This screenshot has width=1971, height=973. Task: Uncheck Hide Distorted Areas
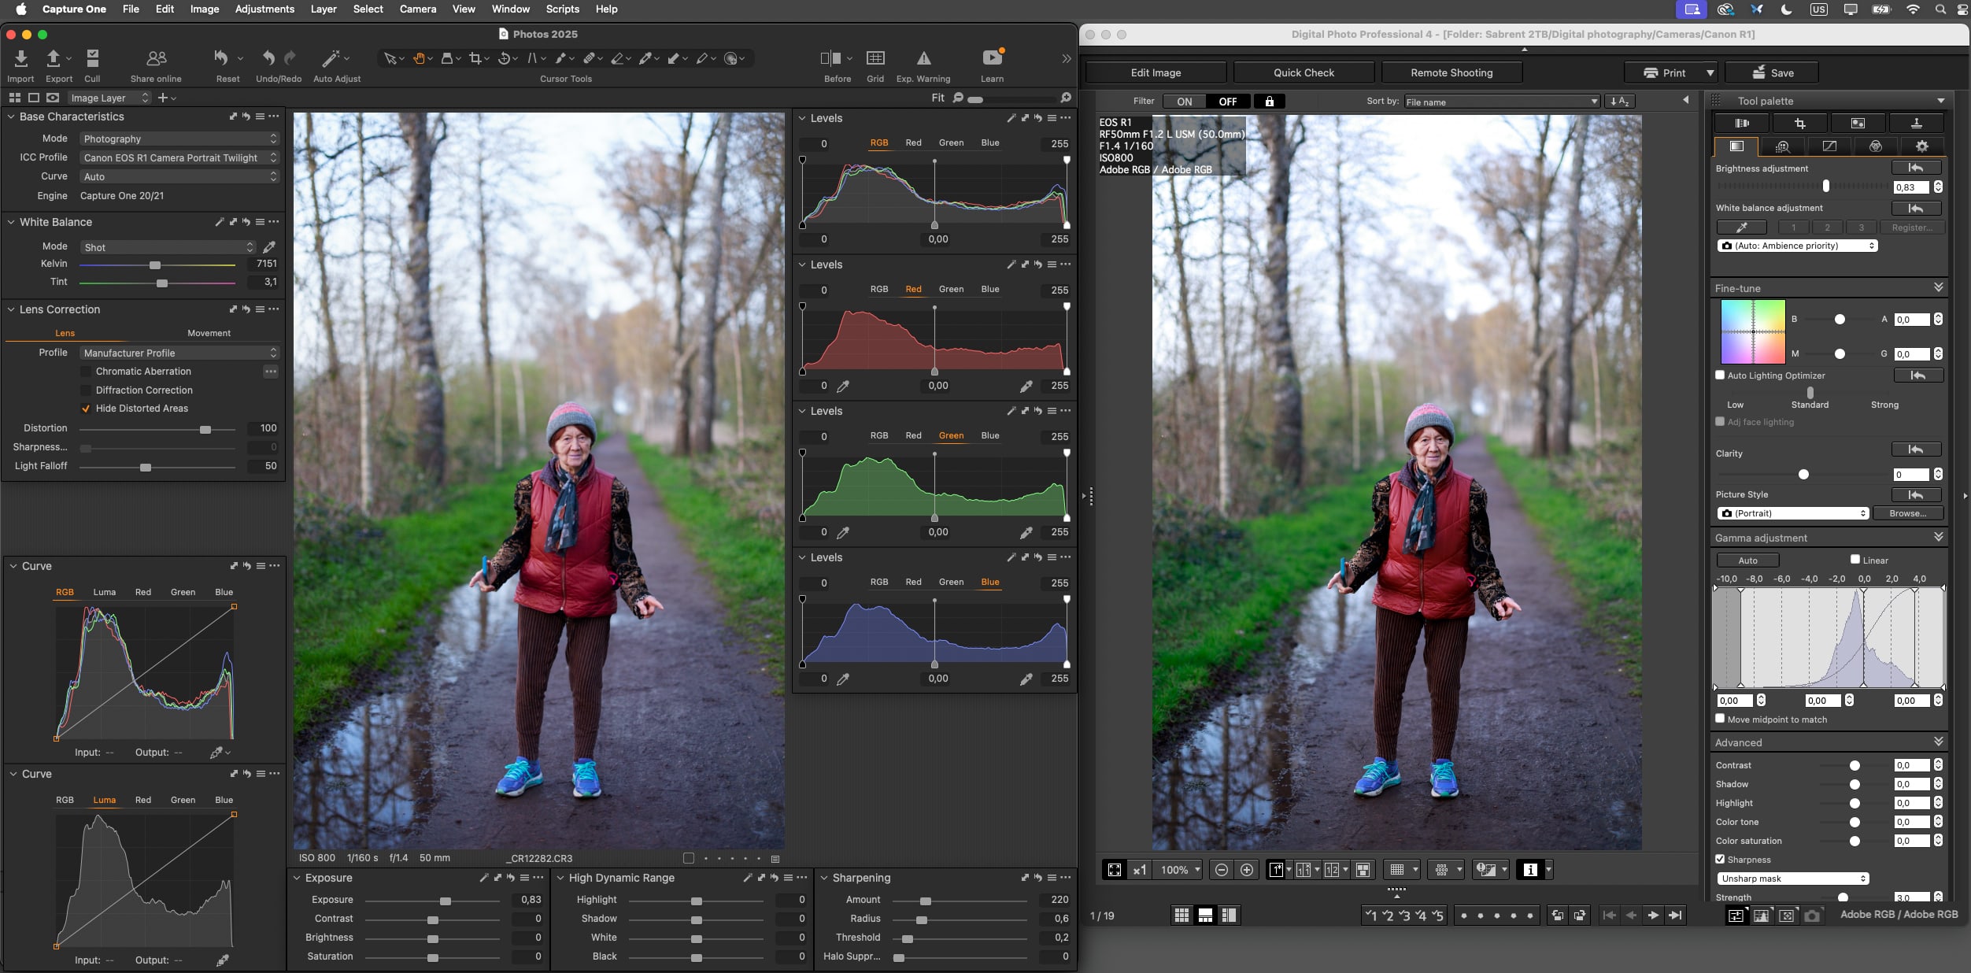click(x=86, y=409)
